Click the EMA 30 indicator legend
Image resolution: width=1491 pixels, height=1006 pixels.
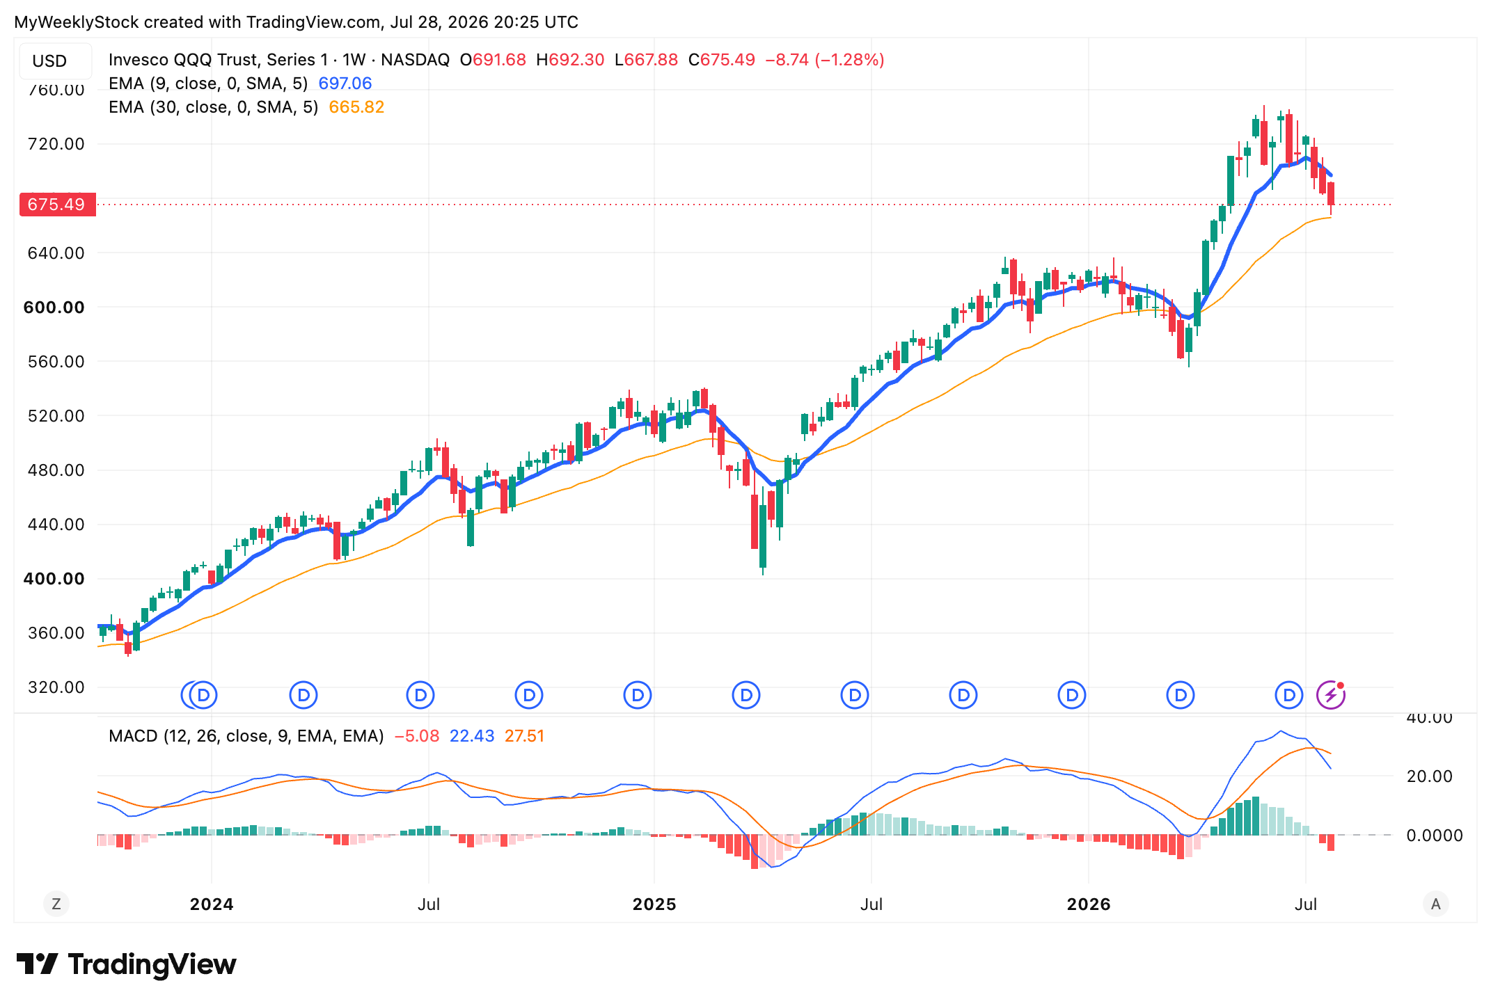coord(213,107)
